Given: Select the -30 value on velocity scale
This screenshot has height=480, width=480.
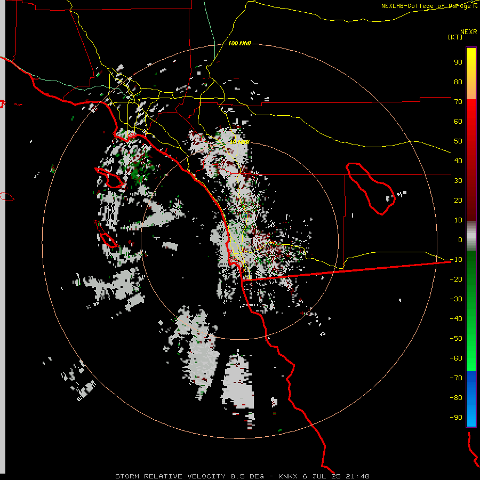Looking at the screenshot, I should pos(456,299).
